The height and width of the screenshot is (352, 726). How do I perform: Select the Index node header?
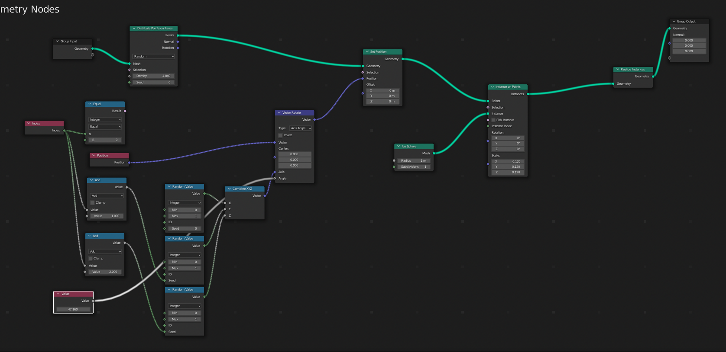(44, 124)
